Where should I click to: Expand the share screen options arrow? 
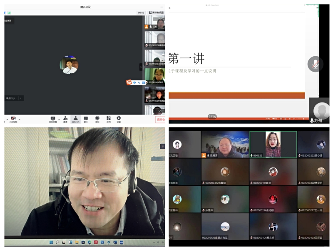[x=59, y=119]
